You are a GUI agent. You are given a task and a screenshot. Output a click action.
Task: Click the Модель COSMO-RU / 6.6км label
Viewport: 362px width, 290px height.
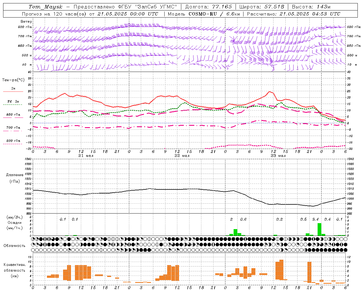tap(204, 14)
